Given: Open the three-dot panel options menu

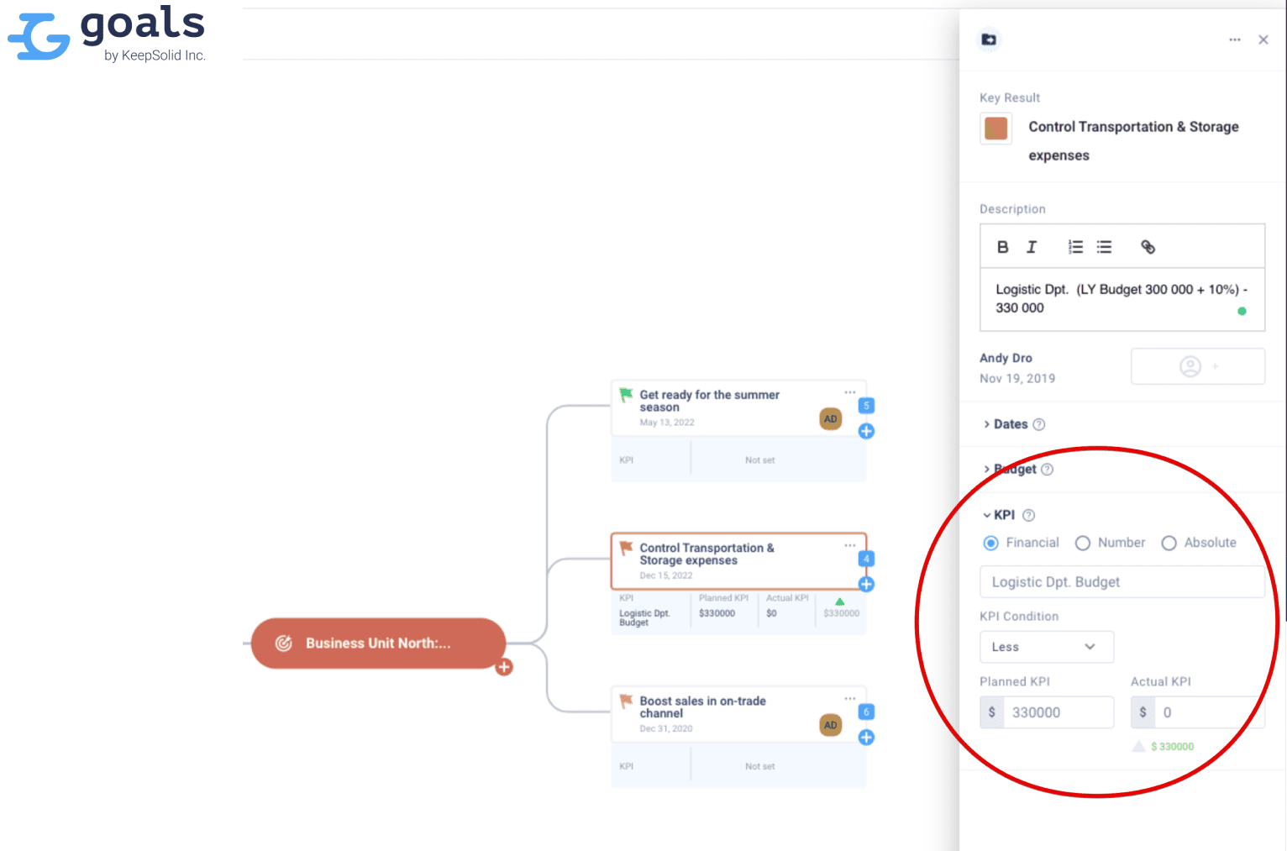Looking at the screenshot, I should coord(1234,39).
